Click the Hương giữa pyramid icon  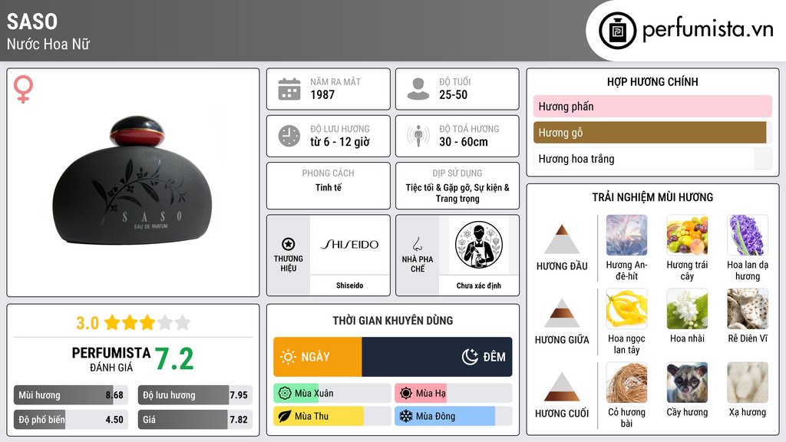tap(562, 313)
